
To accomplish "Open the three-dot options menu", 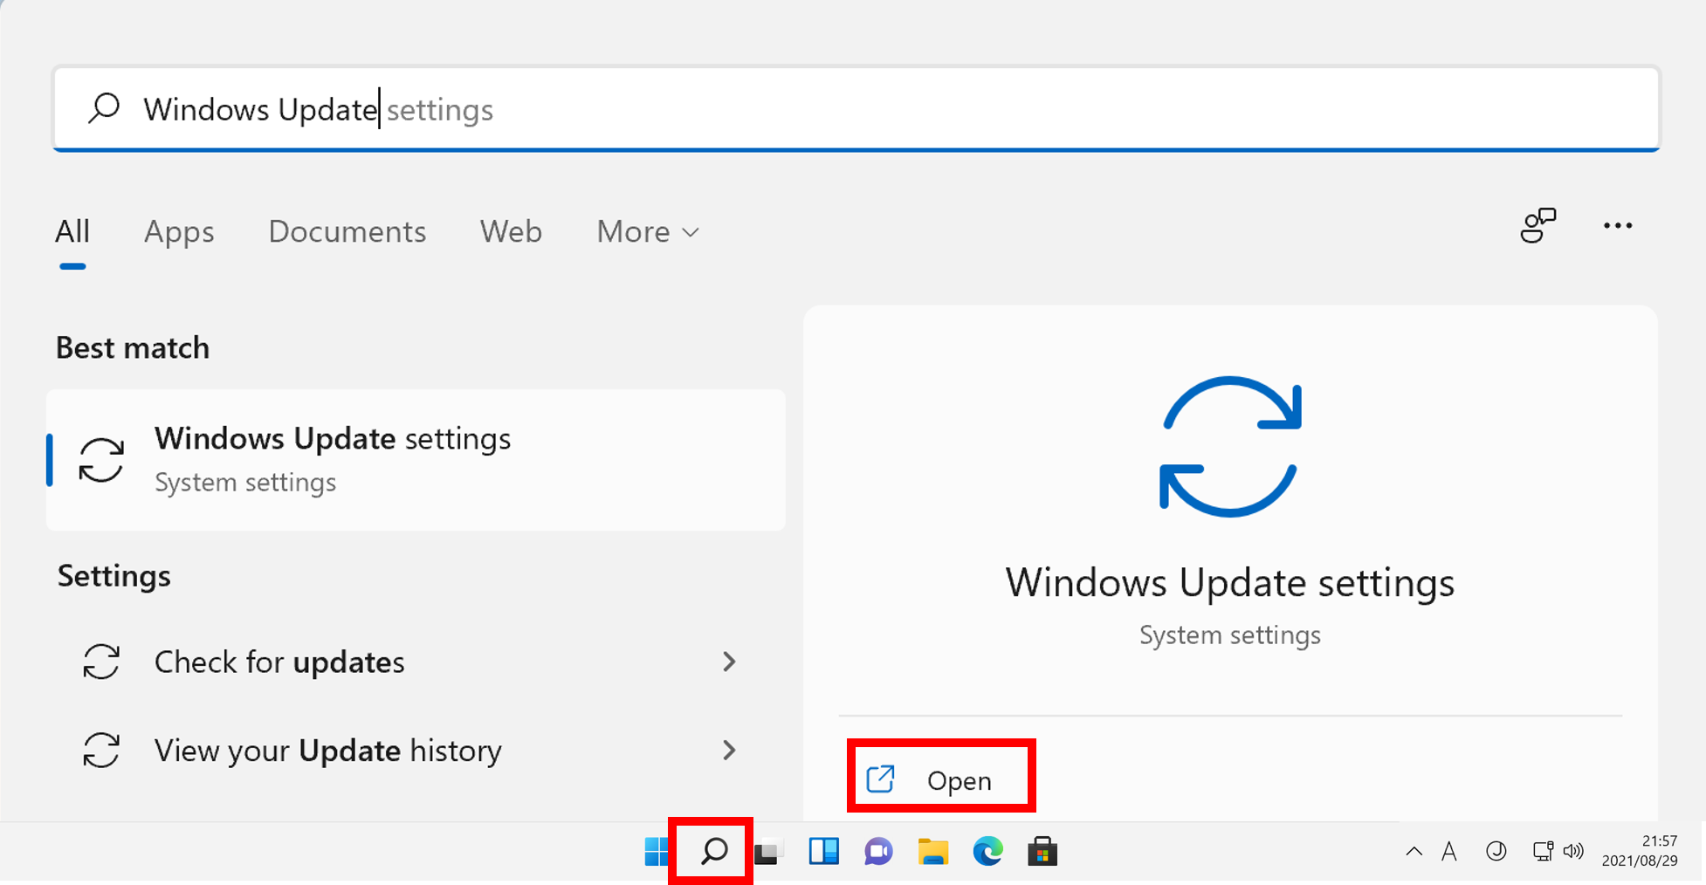I will pos(1617,226).
